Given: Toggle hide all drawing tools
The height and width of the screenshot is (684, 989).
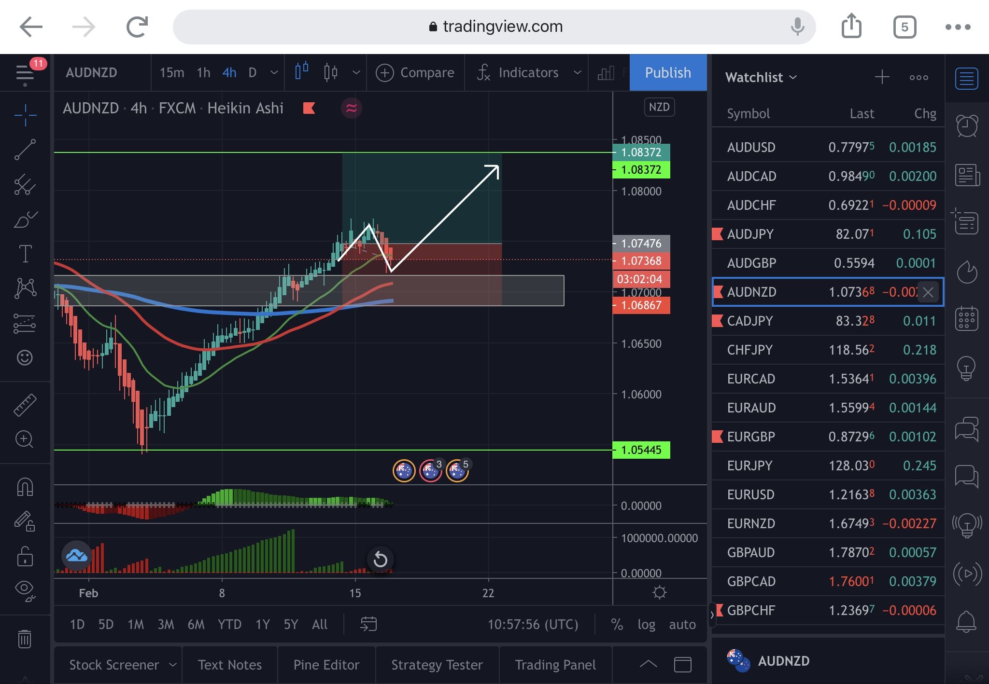Looking at the screenshot, I should 25,591.
